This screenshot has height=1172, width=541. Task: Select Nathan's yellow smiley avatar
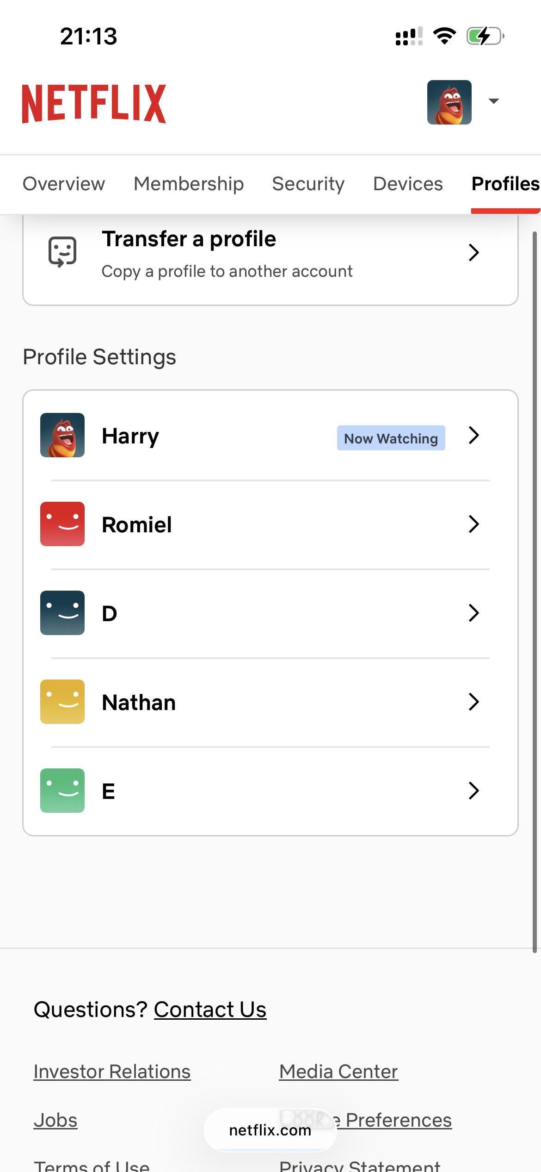[x=62, y=702]
